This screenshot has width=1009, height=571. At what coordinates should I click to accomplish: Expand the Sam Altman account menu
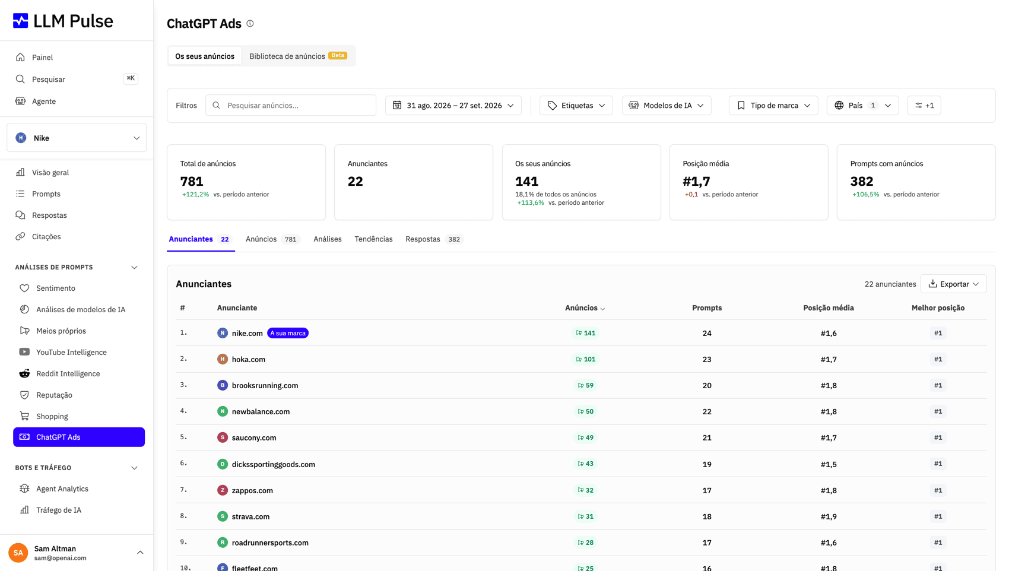click(x=140, y=553)
